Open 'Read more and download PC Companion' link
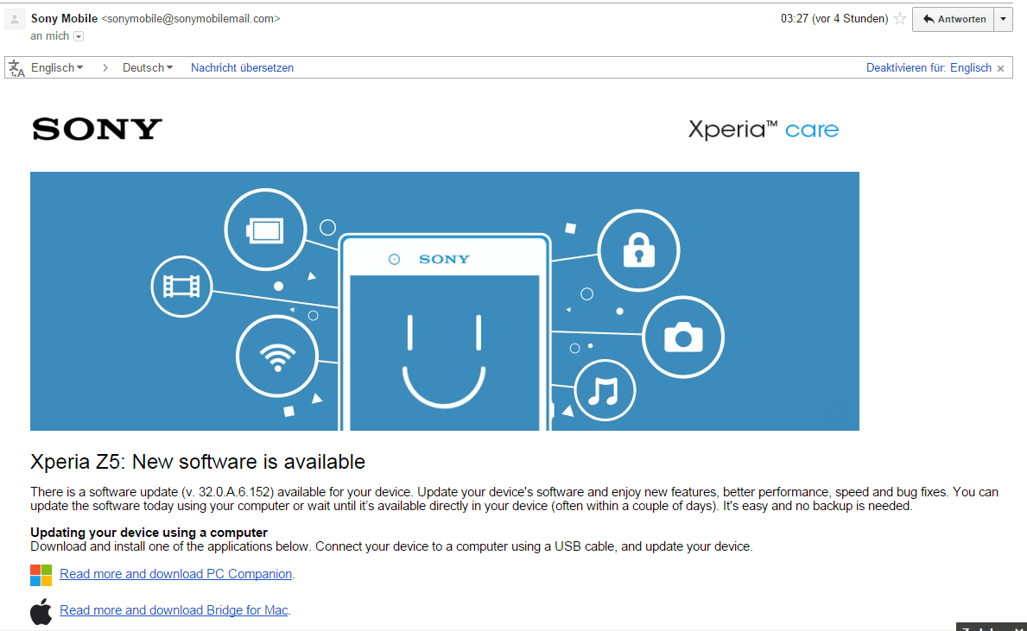The height and width of the screenshot is (631, 1027). coord(175,574)
